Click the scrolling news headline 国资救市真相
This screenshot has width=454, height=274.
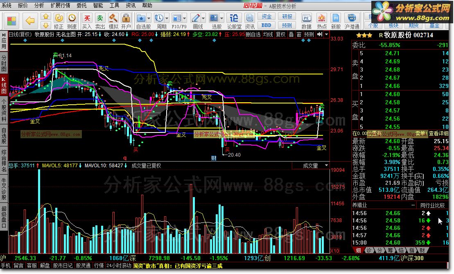point(178,265)
